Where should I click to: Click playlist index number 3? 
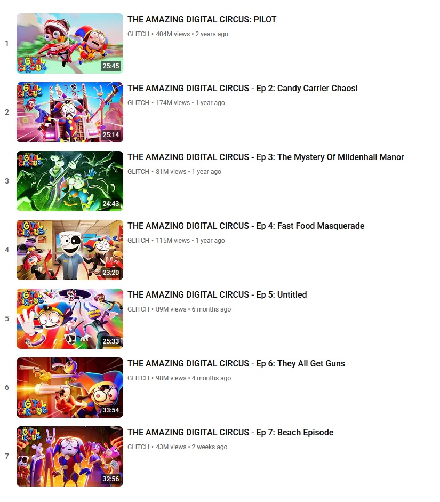(x=7, y=181)
